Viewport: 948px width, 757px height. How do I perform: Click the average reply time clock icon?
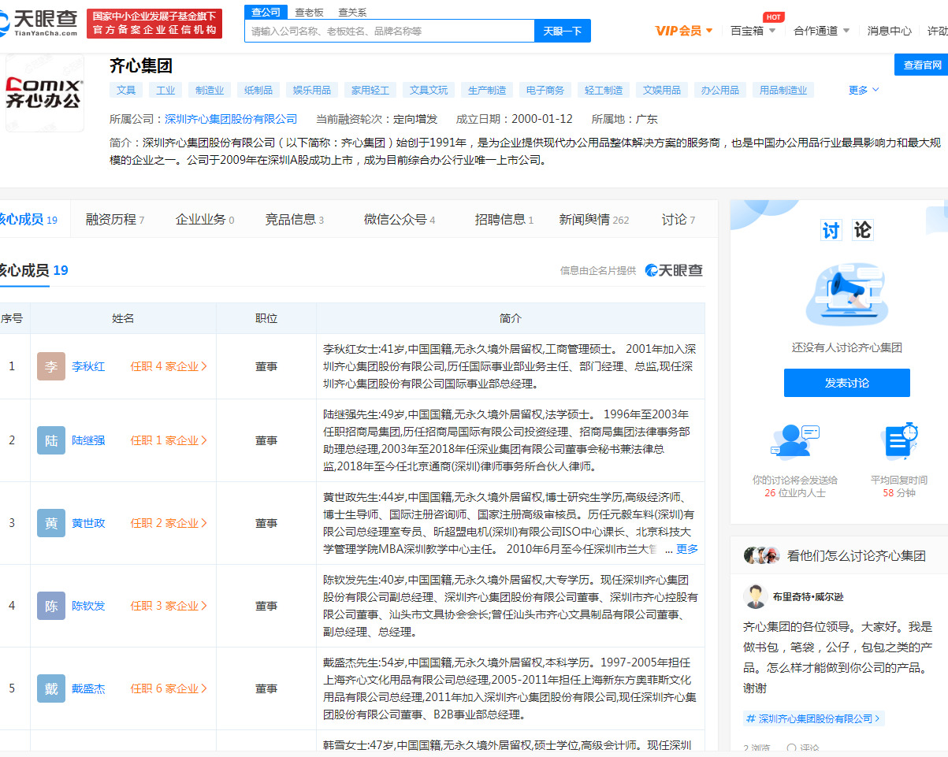click(899, 441)
